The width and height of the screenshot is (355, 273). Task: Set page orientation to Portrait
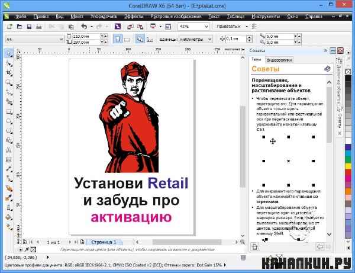118,39
